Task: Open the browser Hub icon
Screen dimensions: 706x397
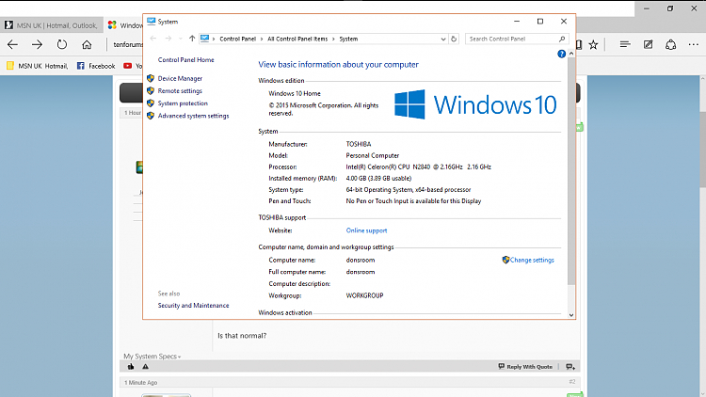Action: (x=624, y=44)
